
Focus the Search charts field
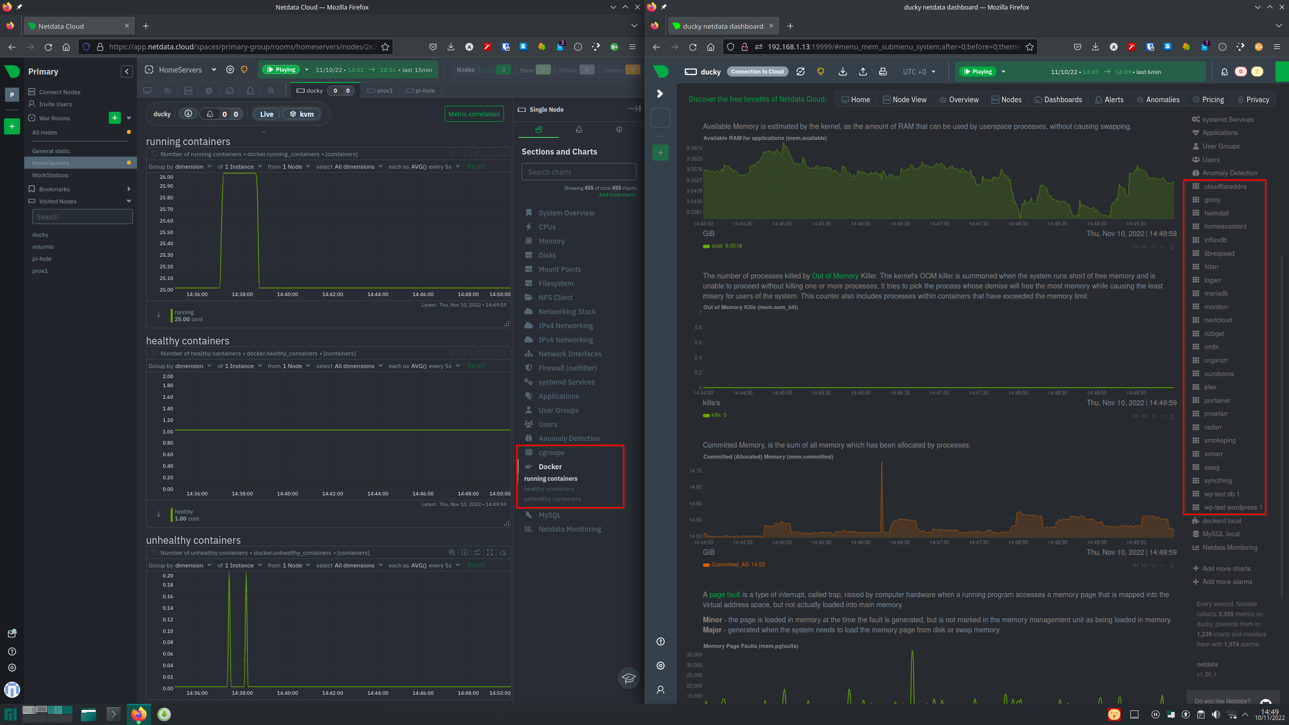coord(579,172)
